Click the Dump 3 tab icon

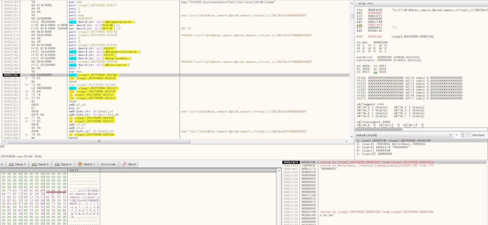(11, 164)
